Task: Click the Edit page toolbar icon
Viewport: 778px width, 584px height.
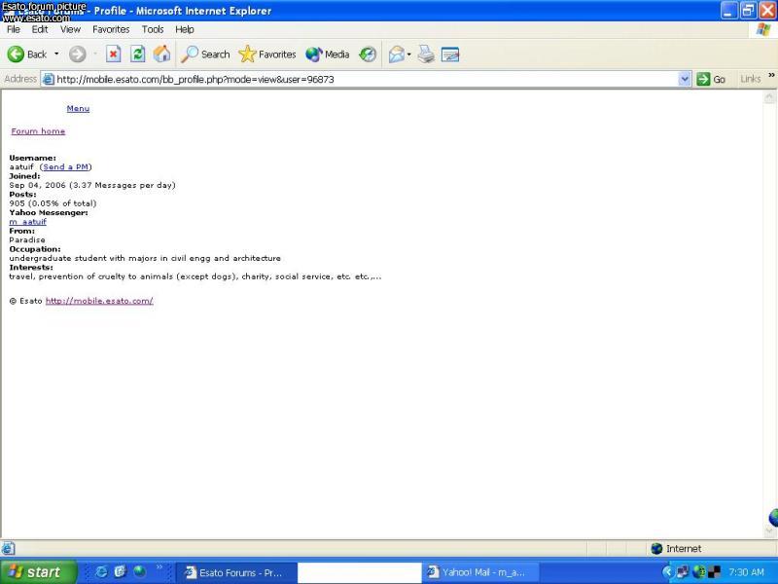Action: pos(450,55)
